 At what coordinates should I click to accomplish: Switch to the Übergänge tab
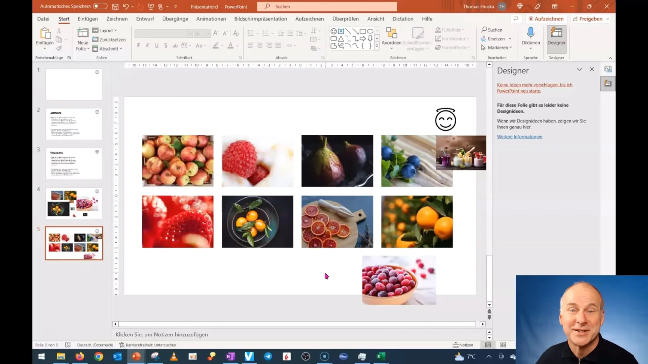pyautogui.click(x=175, y=19)
